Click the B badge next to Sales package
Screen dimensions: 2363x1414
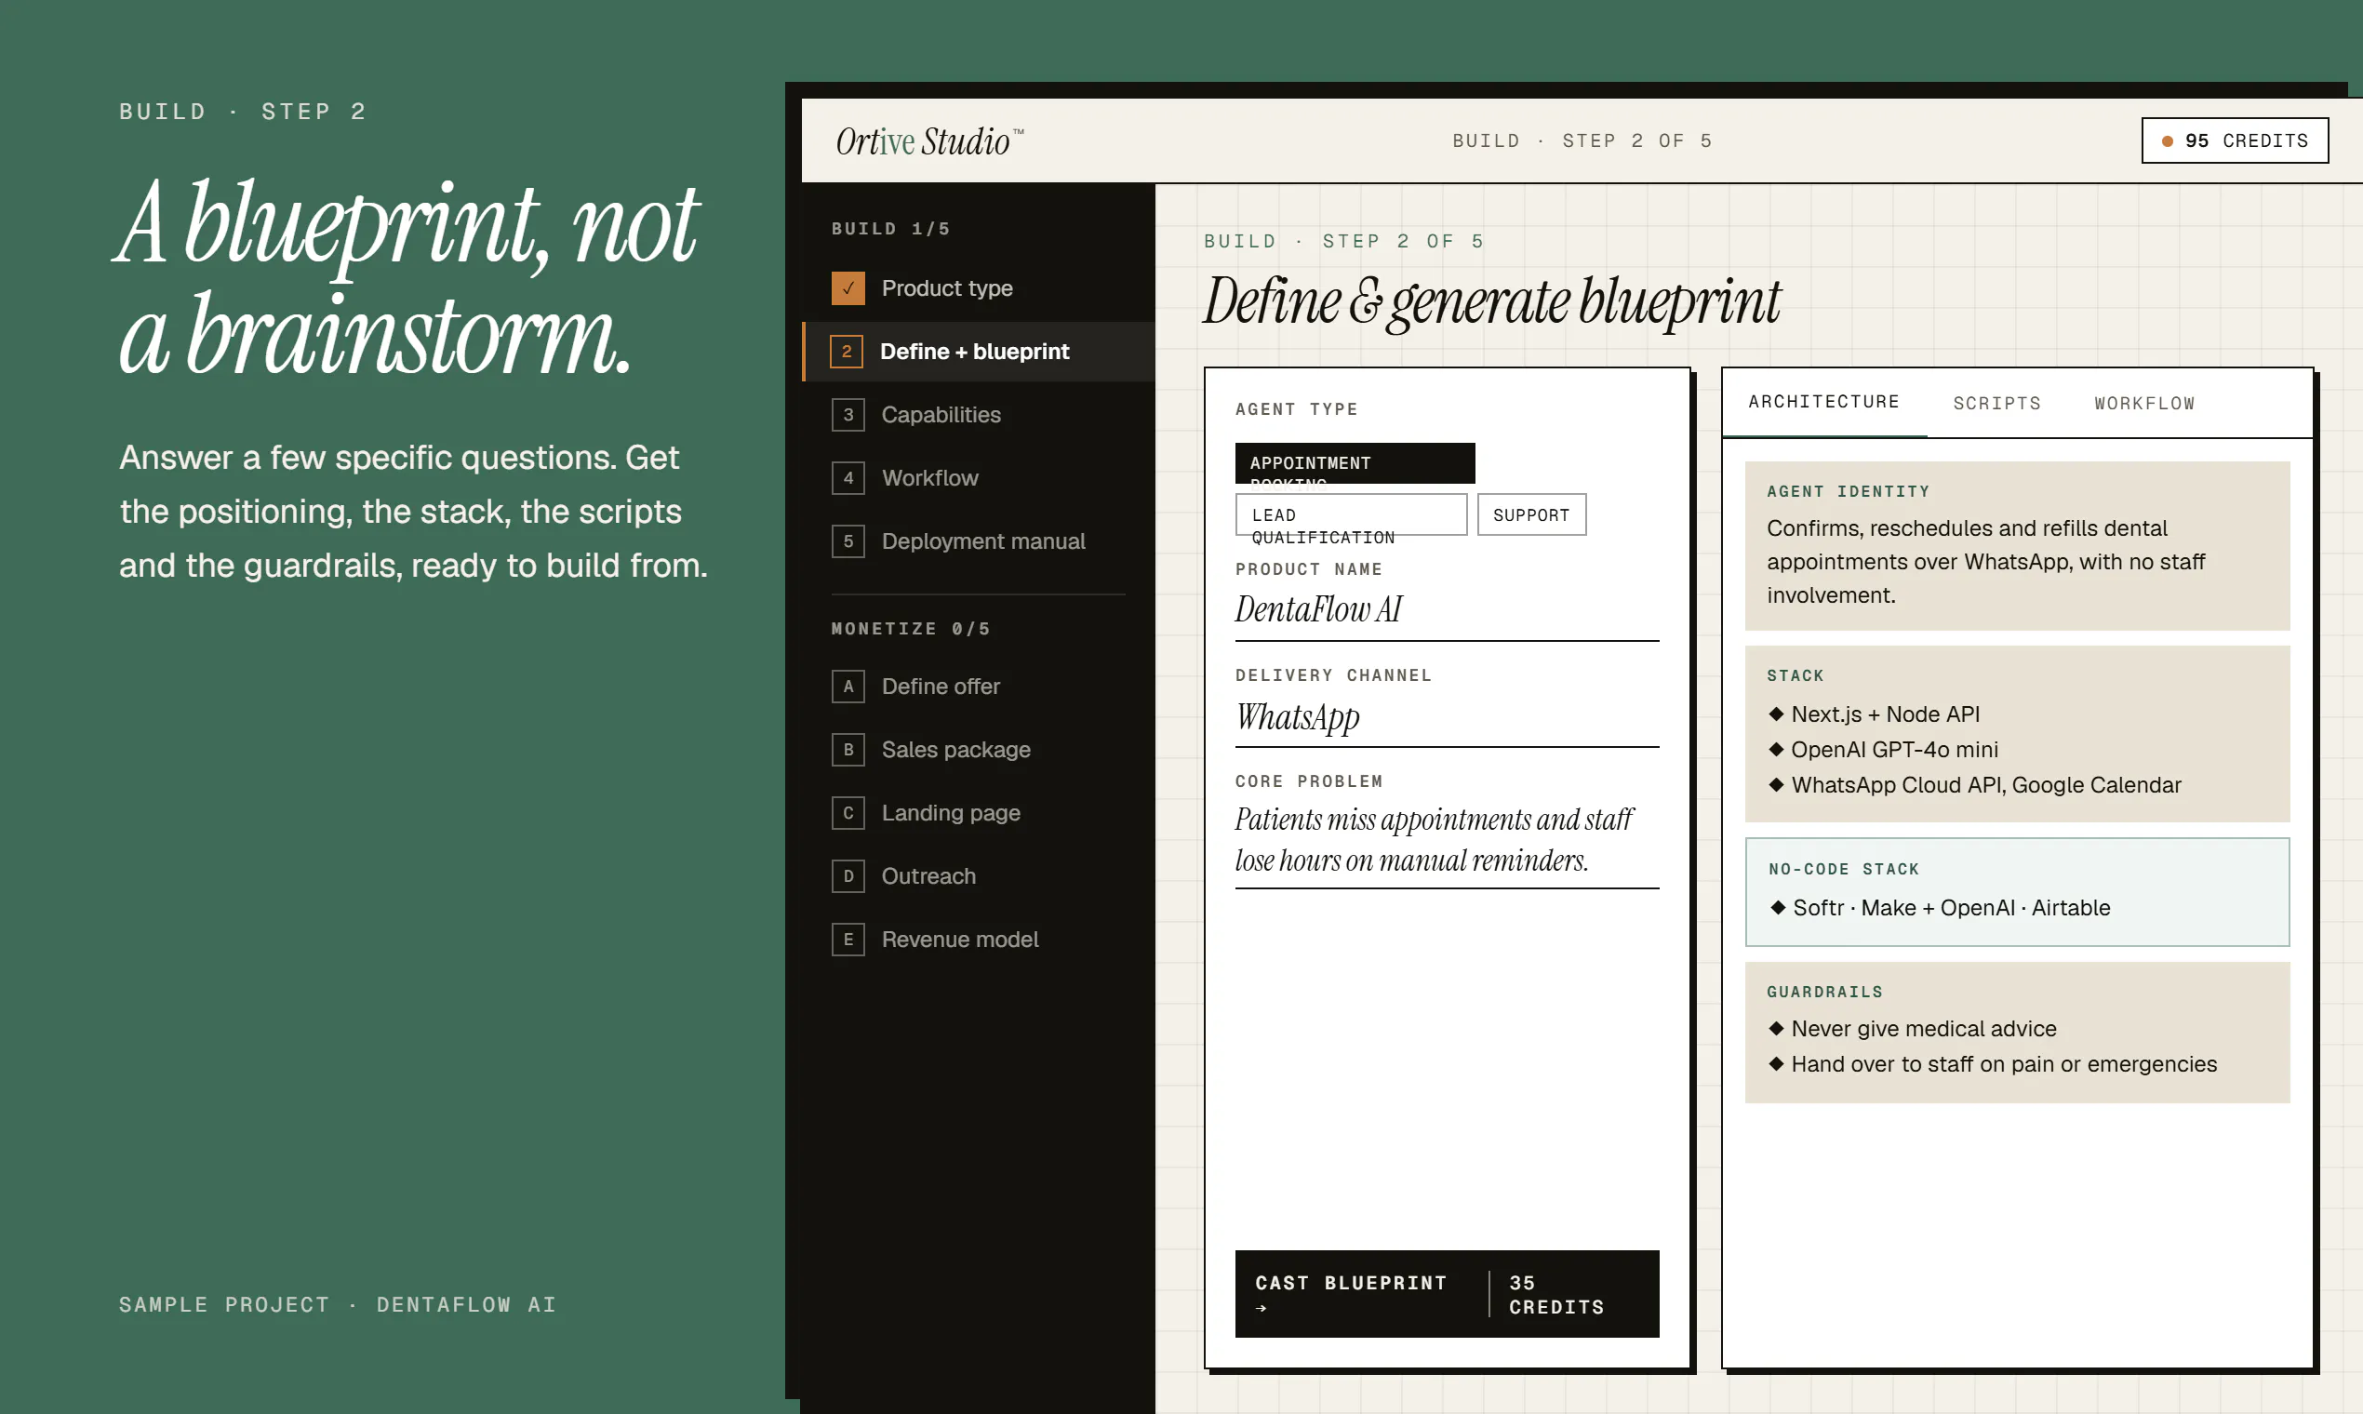[x=848, y=749]
